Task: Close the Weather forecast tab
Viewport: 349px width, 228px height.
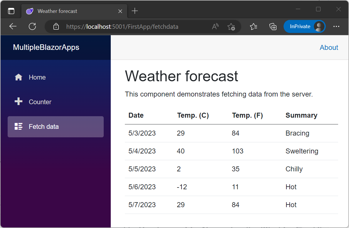Action: pyautogui.click(x=120, y=11)
